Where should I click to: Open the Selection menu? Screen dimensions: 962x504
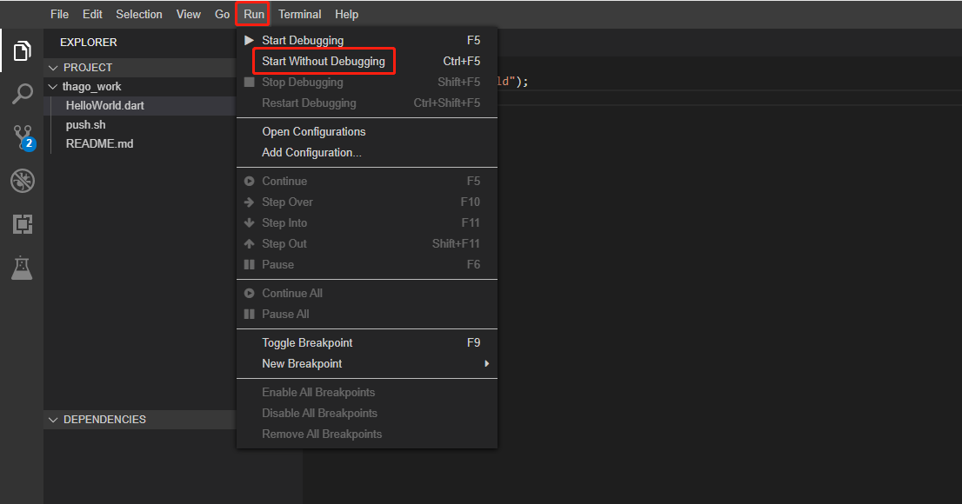click(139, 14)
